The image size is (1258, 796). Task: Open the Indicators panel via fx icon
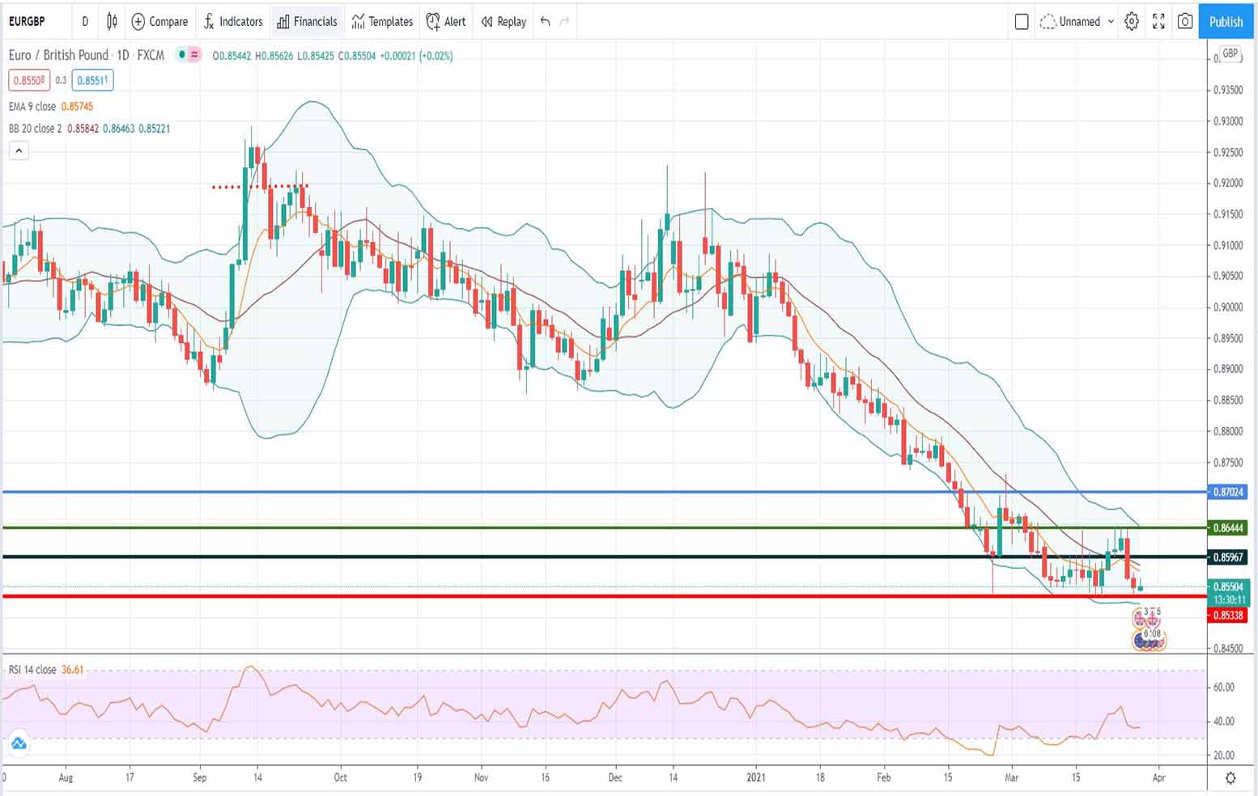(x=209, y=22)
